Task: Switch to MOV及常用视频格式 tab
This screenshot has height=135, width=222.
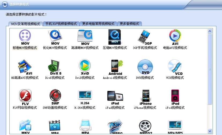Action: 26,24
